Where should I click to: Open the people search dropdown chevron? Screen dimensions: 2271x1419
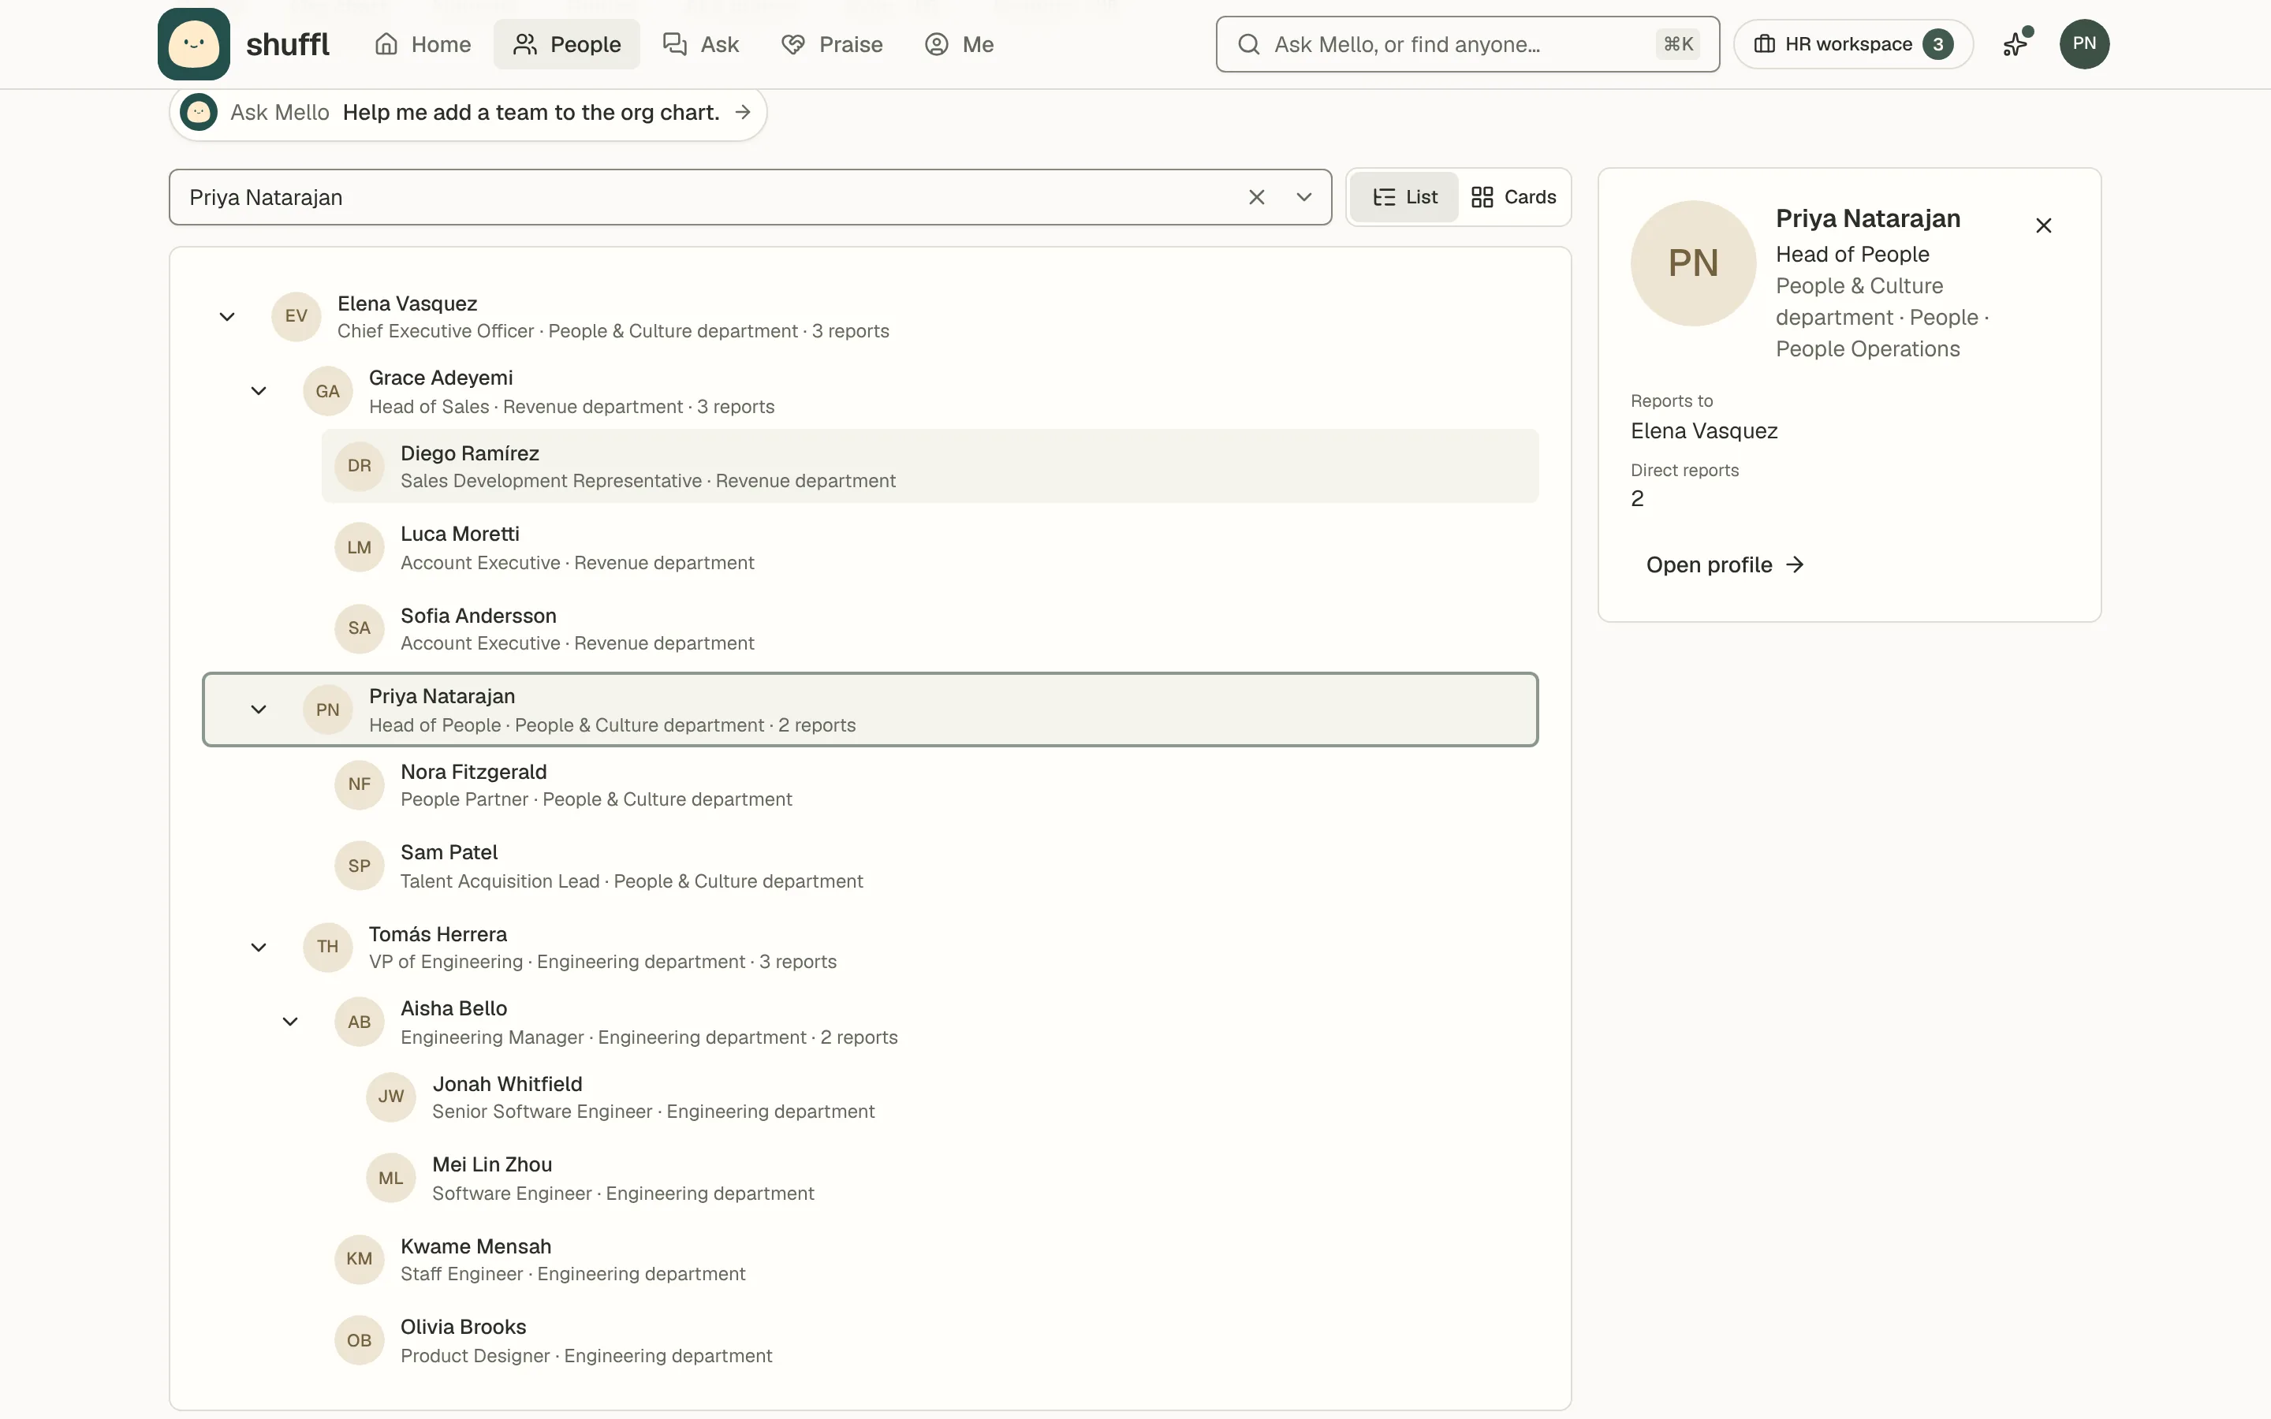(1303, 197)
